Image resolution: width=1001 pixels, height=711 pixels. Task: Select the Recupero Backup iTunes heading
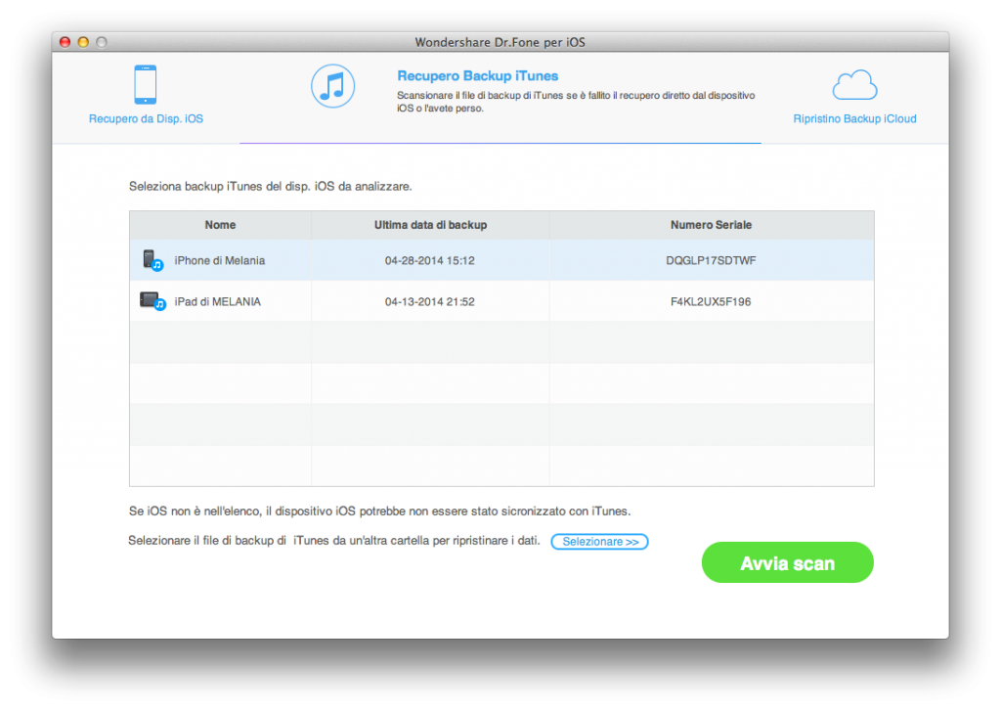477,76
